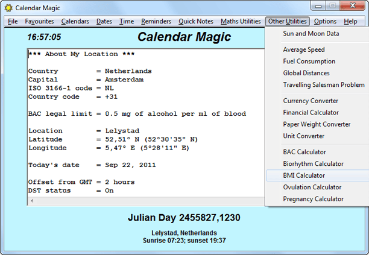Open the Favourites menu
Screen dimensions: 369x255
[x=39, y=22]
